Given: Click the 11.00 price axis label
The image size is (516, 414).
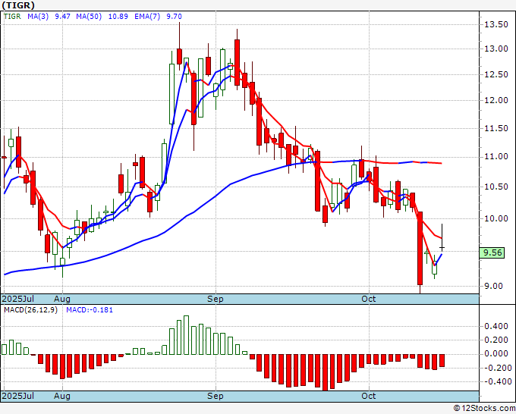Looking at the screenshot, I should click(x=496, y=156).
